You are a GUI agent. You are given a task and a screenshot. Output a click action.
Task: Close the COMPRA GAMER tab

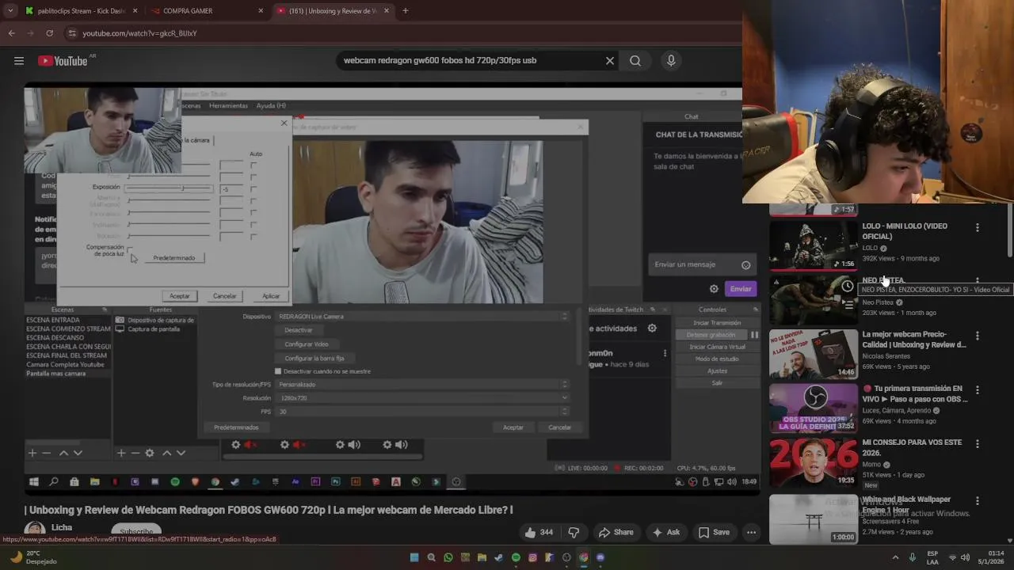[x=261, y=11]
